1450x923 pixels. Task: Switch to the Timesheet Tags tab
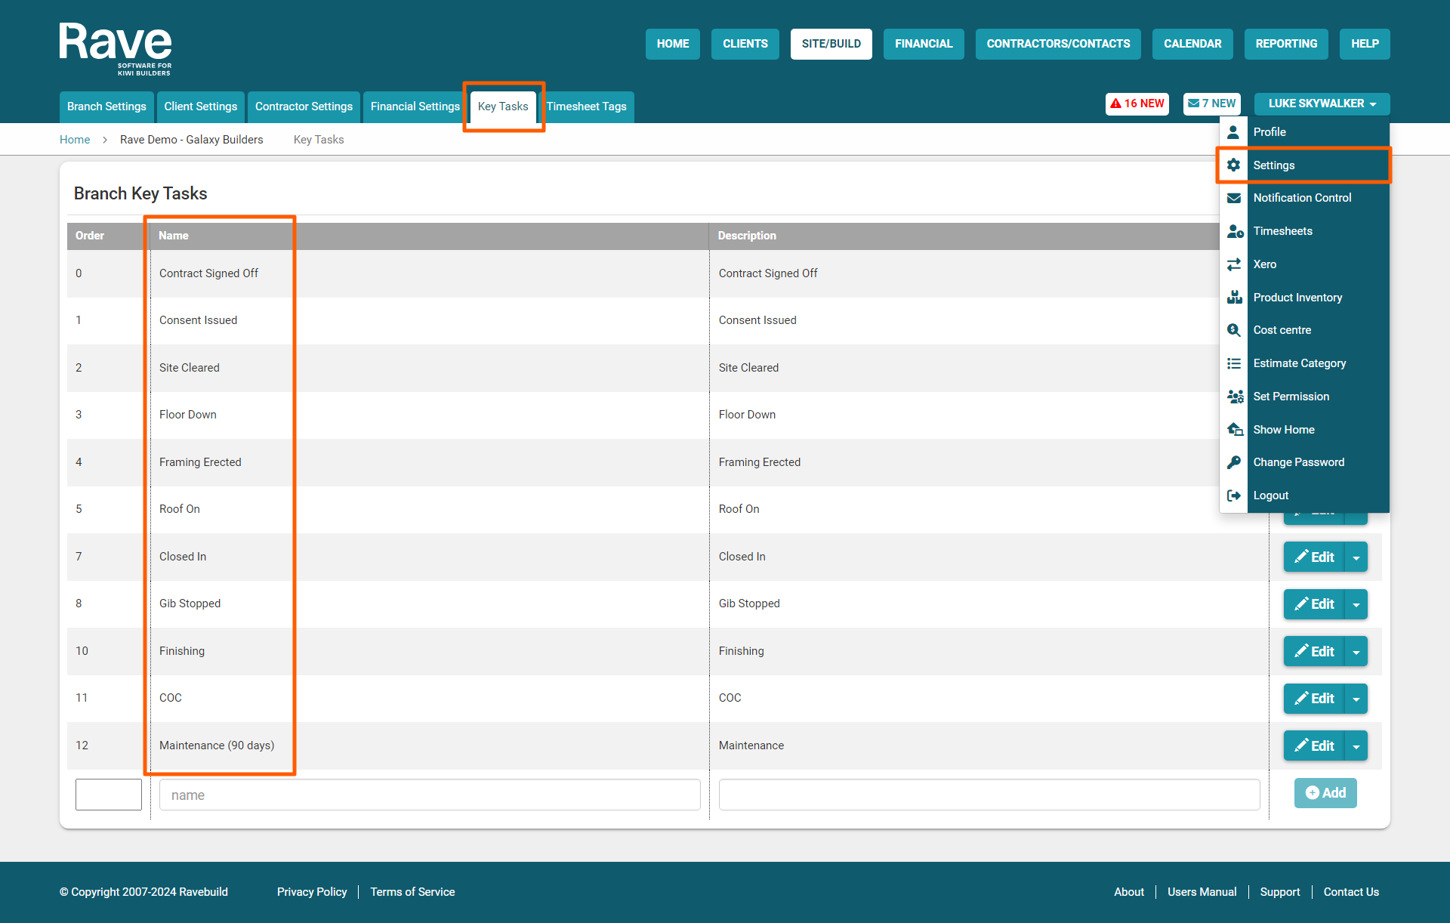pos(587,106)
